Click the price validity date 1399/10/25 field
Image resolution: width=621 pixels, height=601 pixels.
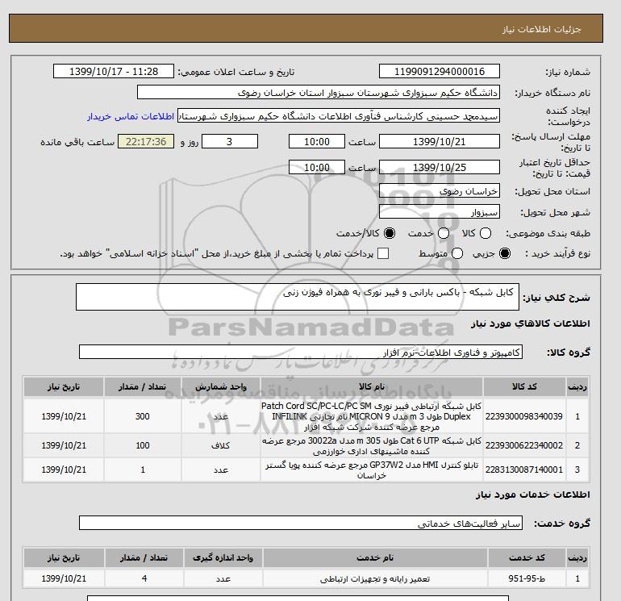[x=440, y=167]
